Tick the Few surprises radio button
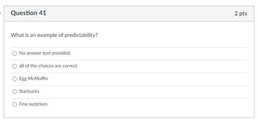Viewport: 258px width, 124px height. (x=15, y=104)
